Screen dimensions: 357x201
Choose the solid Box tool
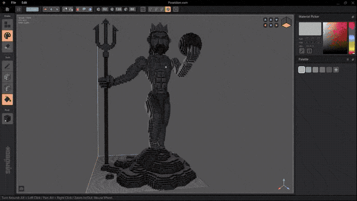(x=7, y=77)
